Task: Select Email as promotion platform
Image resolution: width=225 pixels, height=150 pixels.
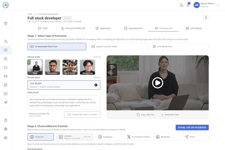Action: [x=195, y=137]
